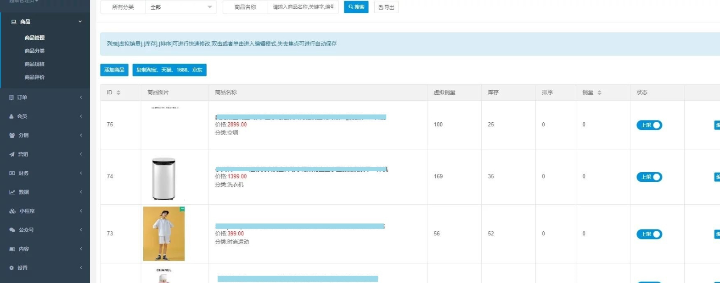Viewport: 720px width, 283px height.
Task: Expand the 财务 sidebar menu chevron
Action: 81,173
